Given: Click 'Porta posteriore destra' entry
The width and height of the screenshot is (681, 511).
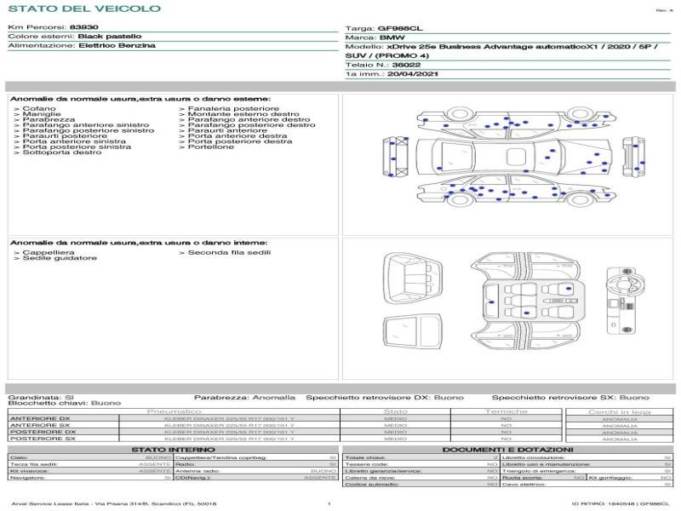Looking at the screenshot, I should click(240, 141).
